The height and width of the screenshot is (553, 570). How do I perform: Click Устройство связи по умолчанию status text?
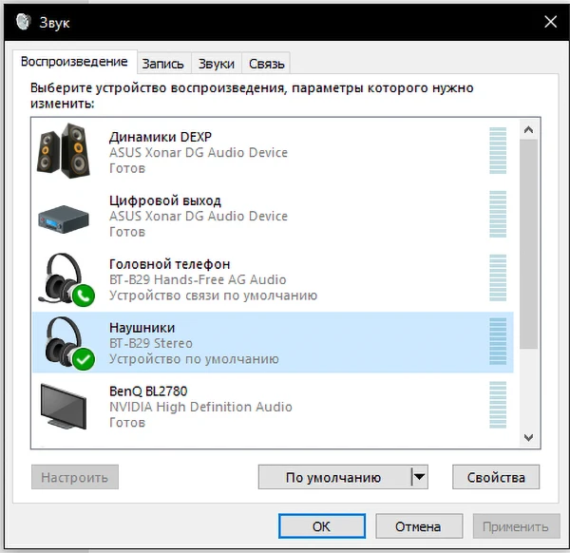point(214,296)
